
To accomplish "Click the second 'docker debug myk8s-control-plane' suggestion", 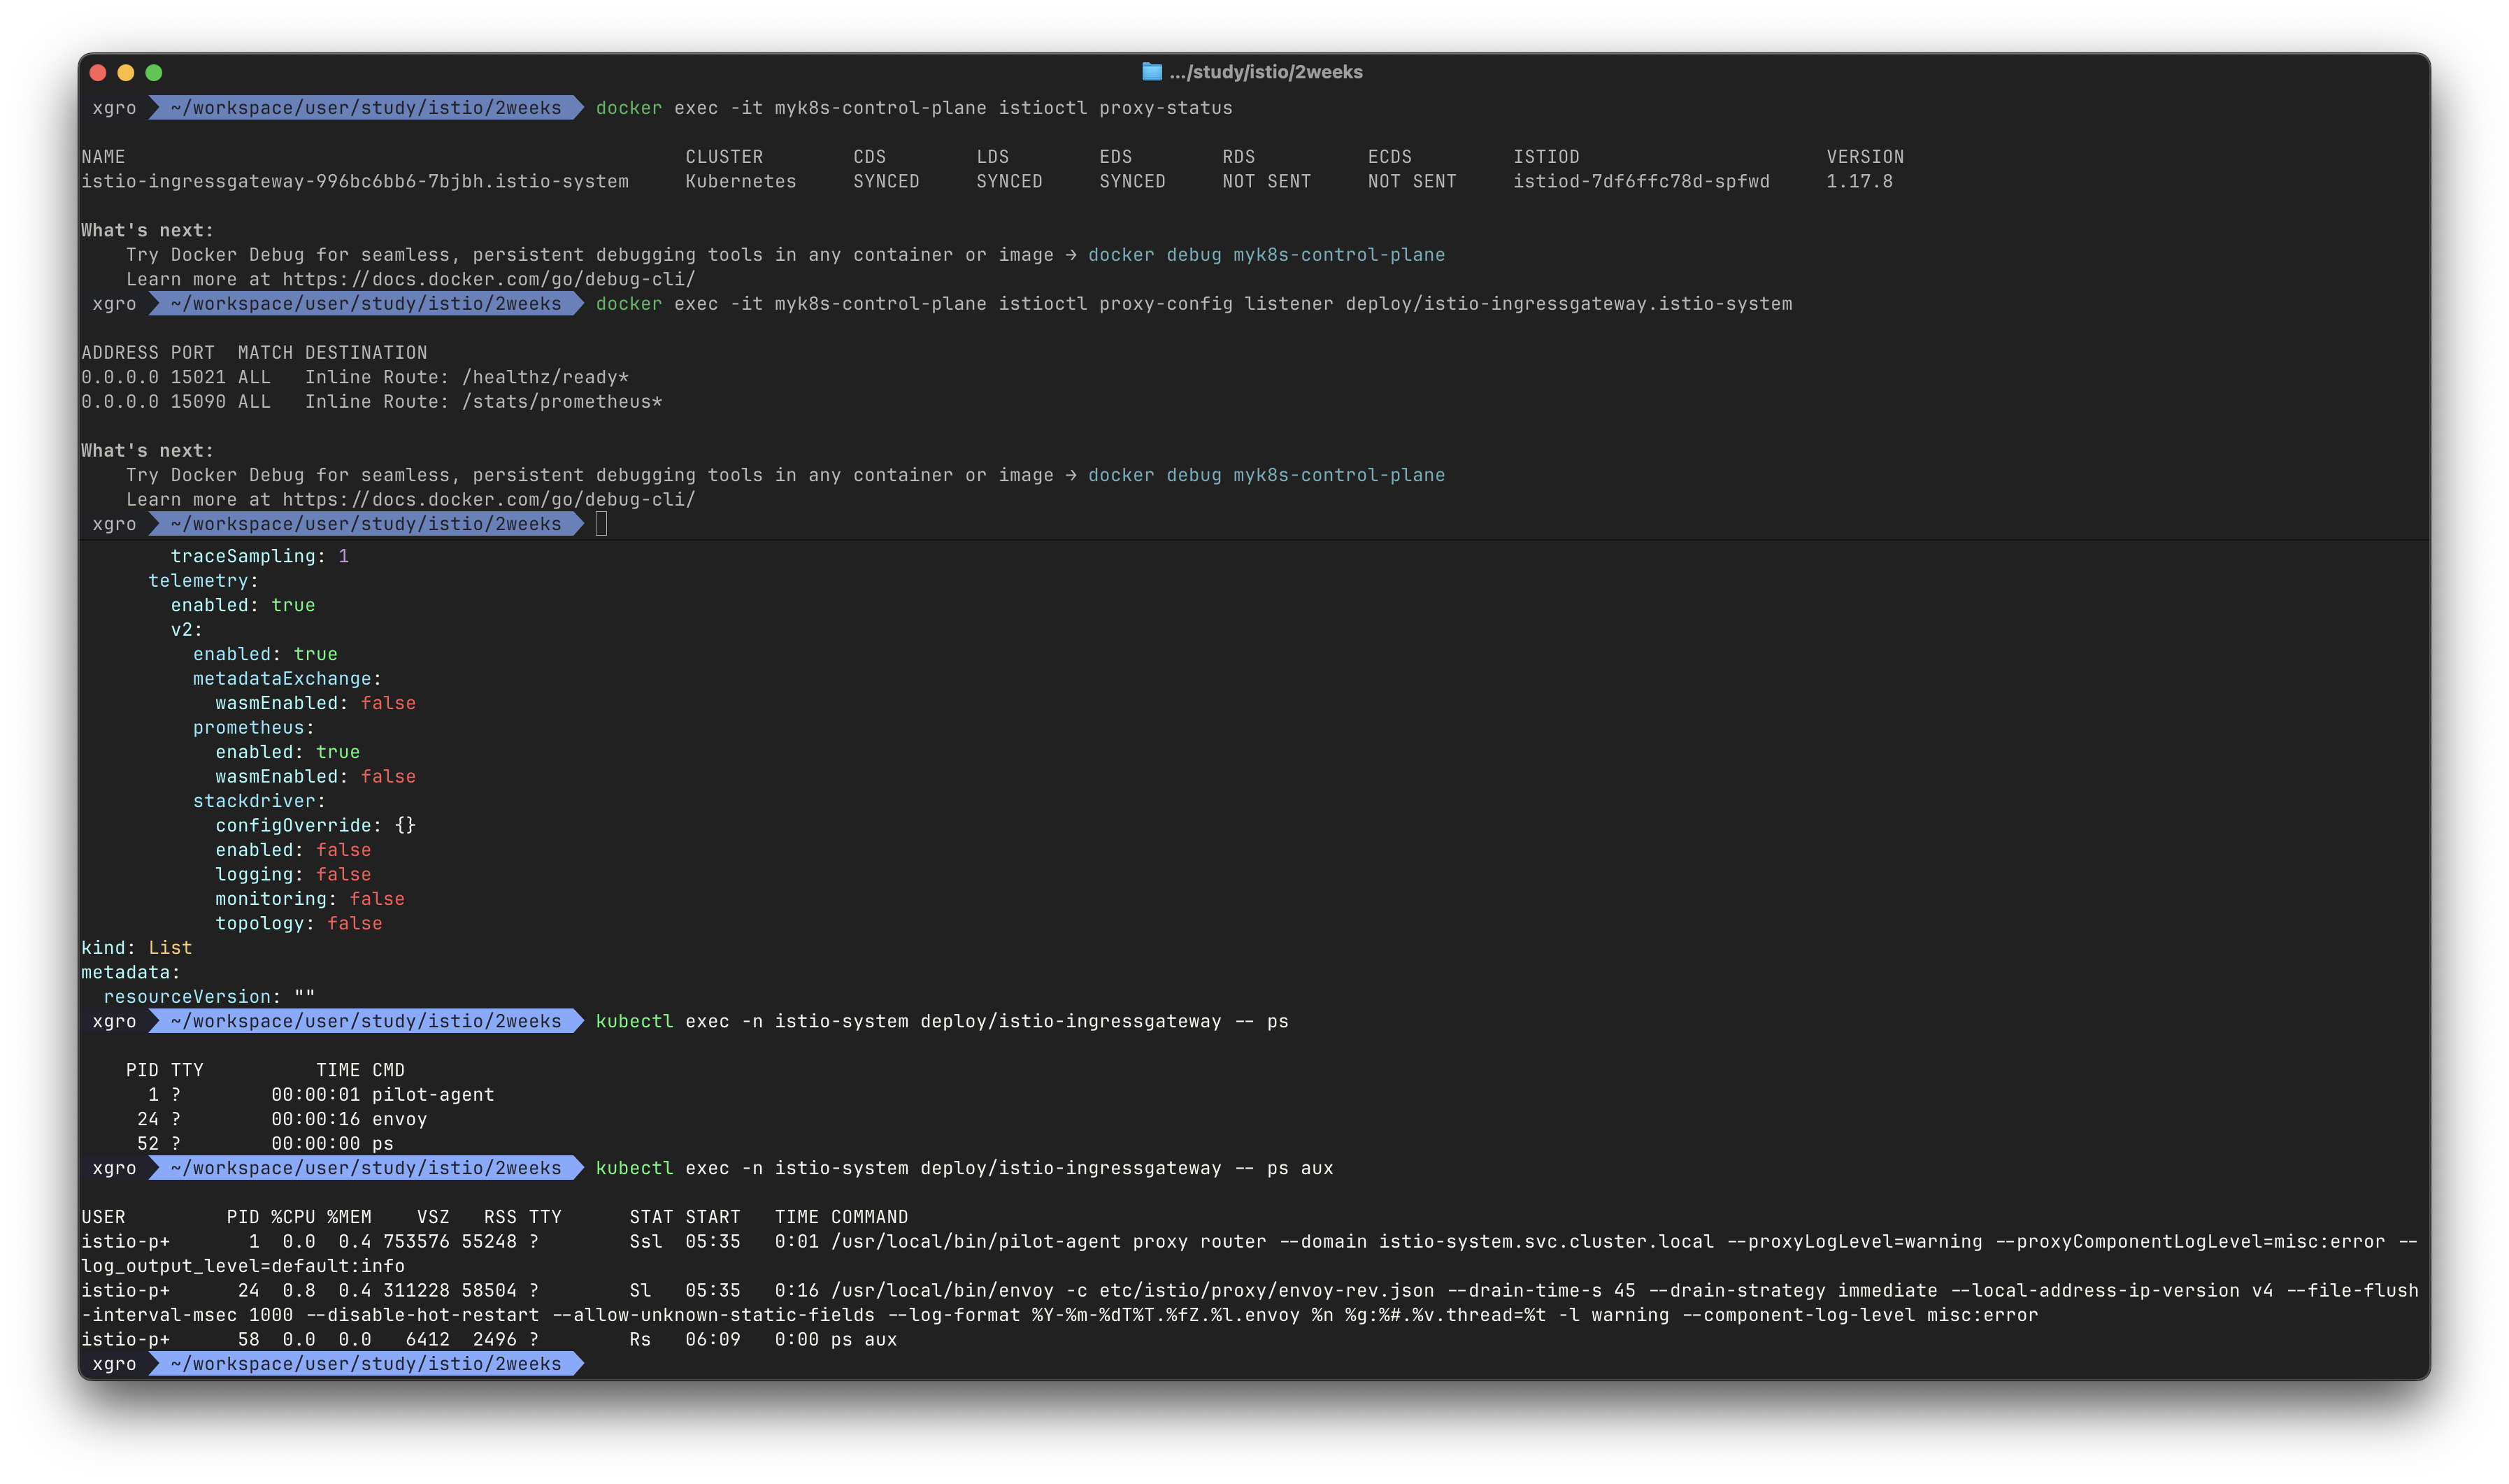I will (1266, 475).
